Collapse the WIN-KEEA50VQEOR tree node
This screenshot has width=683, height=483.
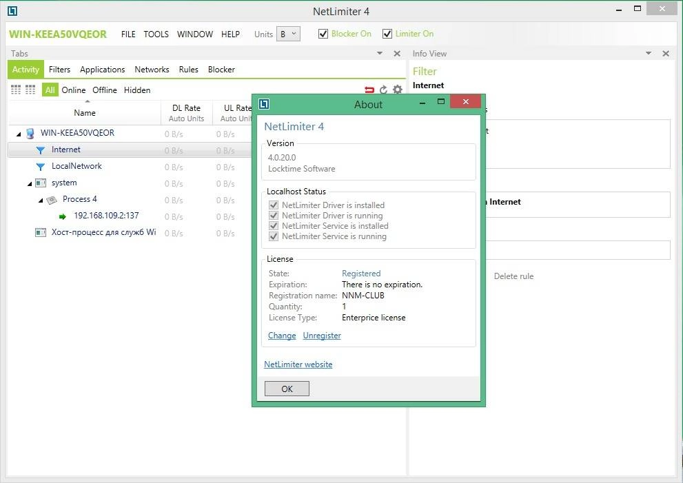click(x=19, y=134)
